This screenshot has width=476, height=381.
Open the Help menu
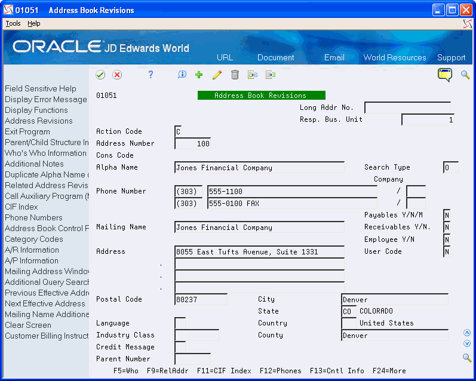[33, 24]
